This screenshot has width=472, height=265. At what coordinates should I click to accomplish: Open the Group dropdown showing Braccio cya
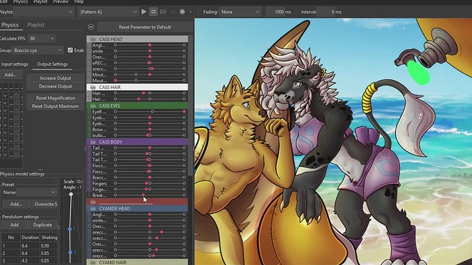coord(38,50)
